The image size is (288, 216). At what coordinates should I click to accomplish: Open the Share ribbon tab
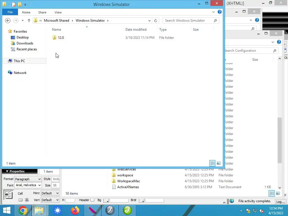coord(42,12)
